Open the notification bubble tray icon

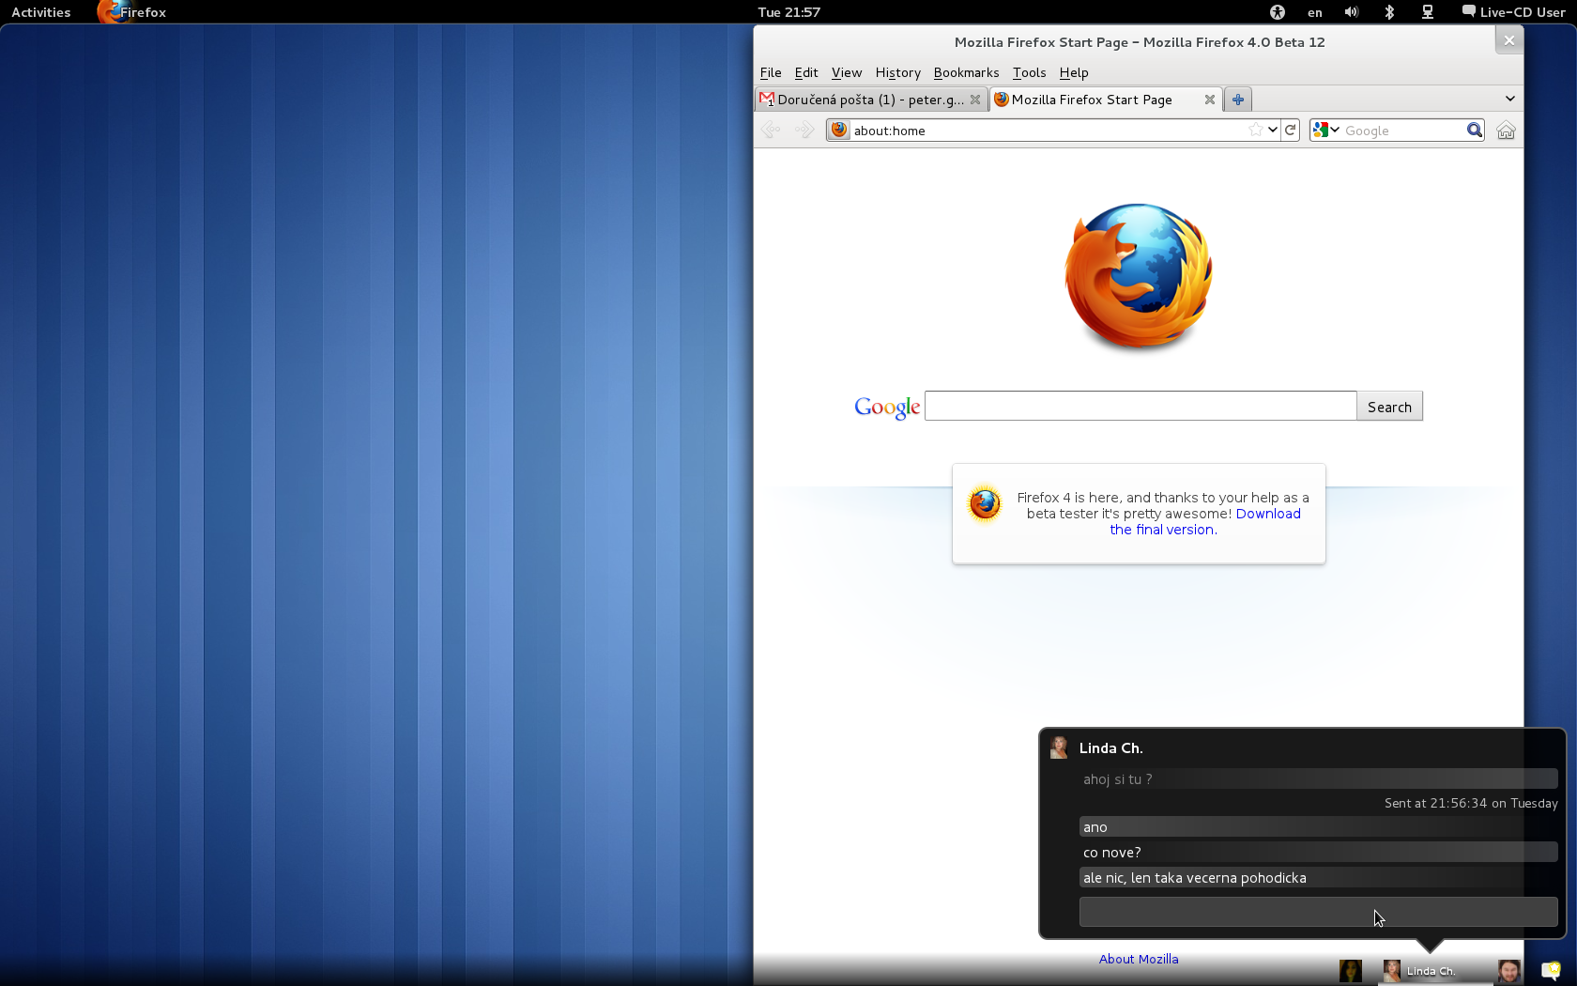click(x=1551, y=971)
